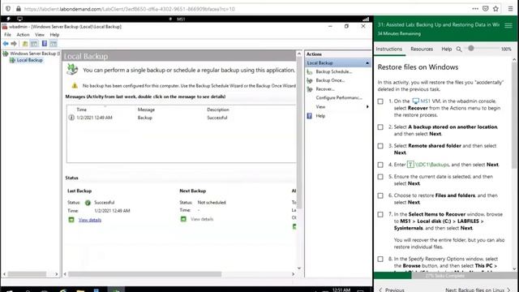Toggle the Show/Hide Console Tree toolbar icon

pyautogui.click(x=34, y=44)
